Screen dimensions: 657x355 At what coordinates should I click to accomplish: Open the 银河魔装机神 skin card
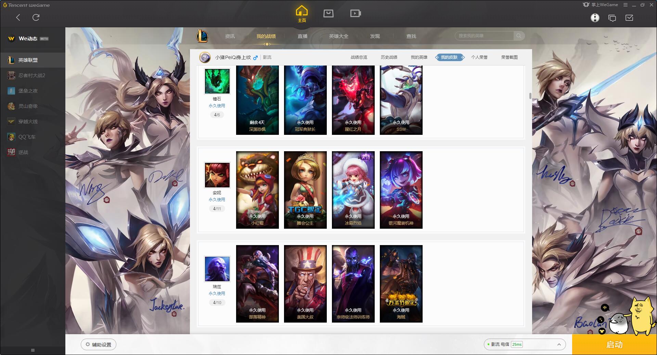pos(401,190)
